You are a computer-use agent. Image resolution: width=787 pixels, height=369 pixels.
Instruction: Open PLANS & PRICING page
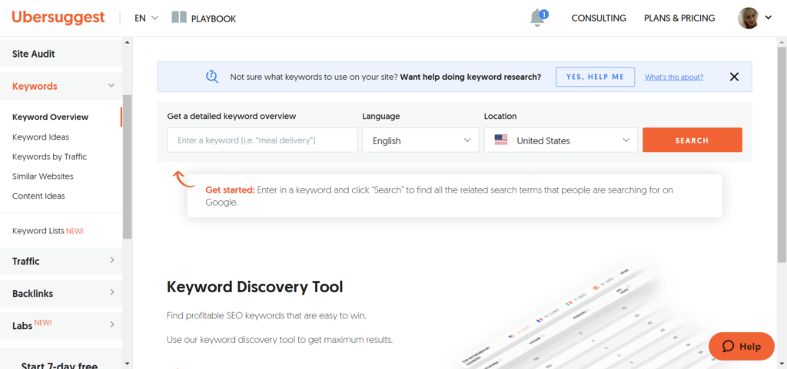pos(679,18)
